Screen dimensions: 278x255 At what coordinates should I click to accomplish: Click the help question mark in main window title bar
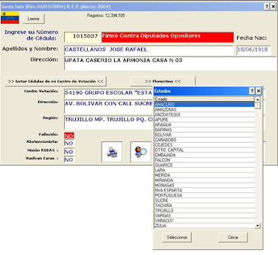coord(267,6)
